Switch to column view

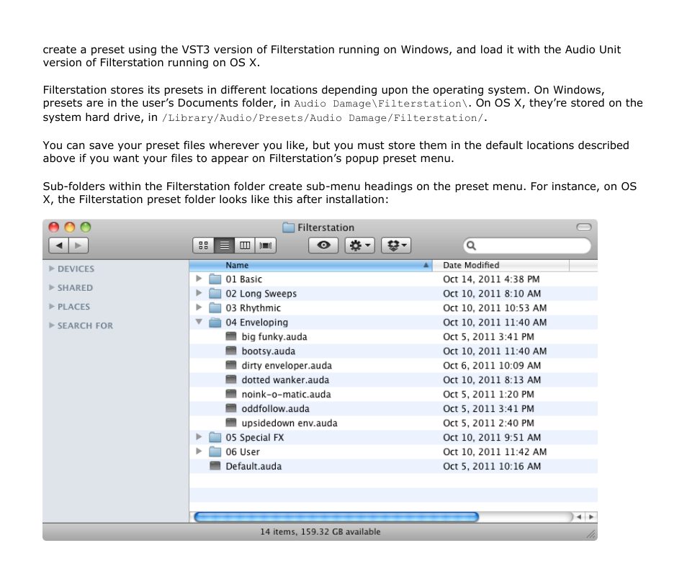point(245,246)
